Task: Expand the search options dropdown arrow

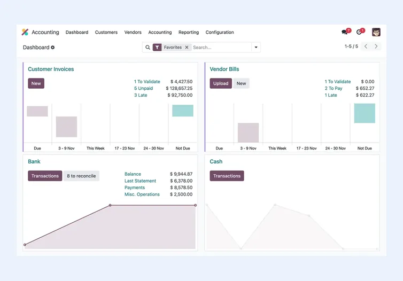Action: coord(256,47)
